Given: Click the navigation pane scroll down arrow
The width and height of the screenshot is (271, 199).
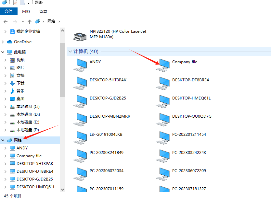Looking at the screenshot, I should pos(62,189).
